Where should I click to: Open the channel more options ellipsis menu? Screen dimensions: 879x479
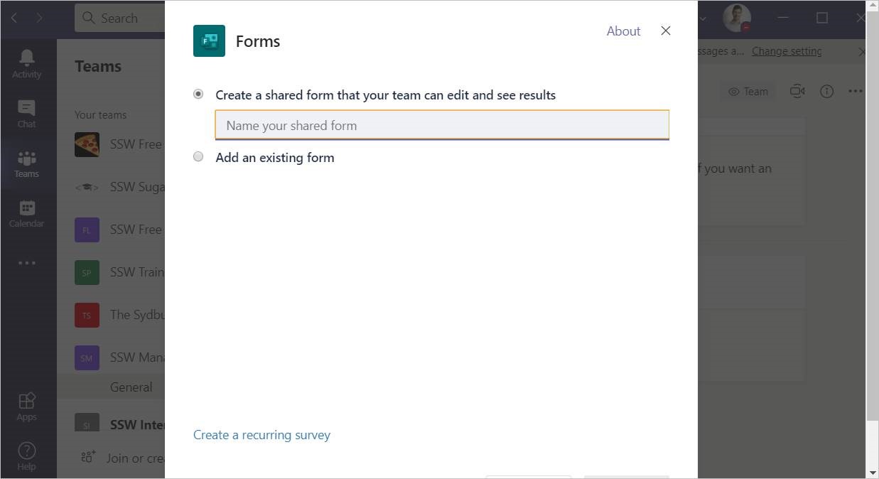click(x=856, y=91)
